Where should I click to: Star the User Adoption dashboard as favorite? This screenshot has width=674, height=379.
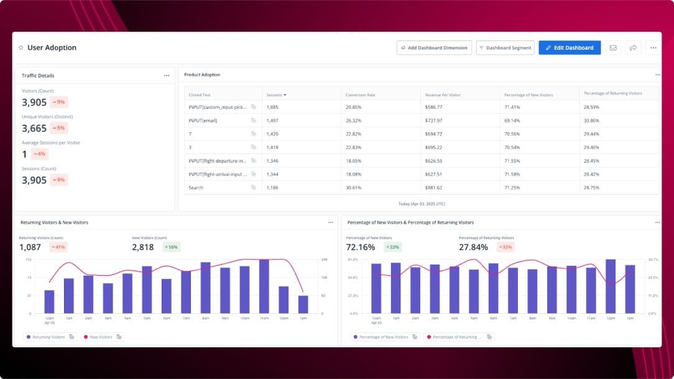click(x=21, y=48)
